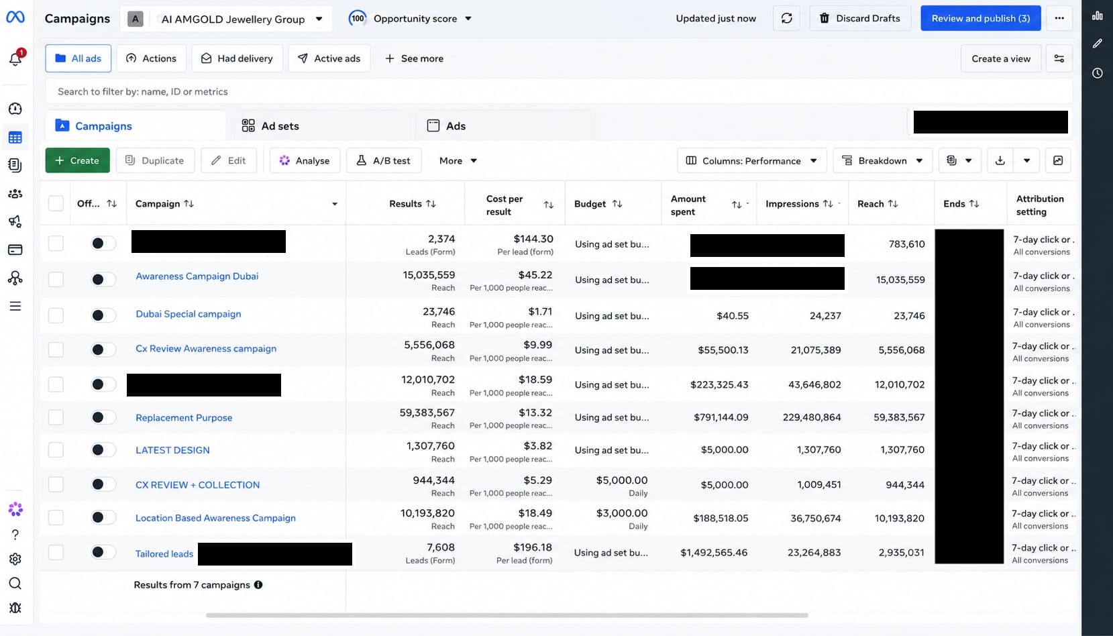This screenshot has height=636, width=1113.
Task: Click the Analyse button
Action: [x=305, y=160]
